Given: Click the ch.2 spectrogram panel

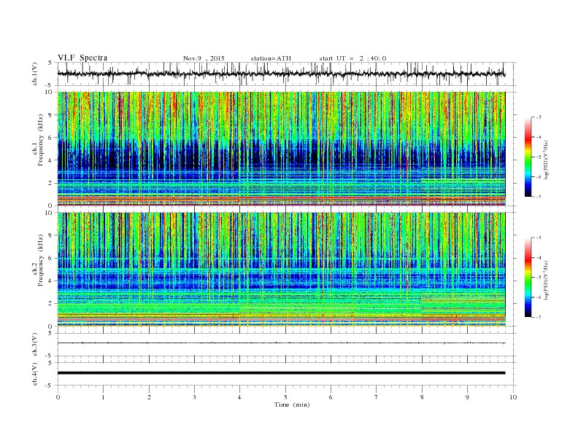Looking at the screenshot, I should point(281,270).
